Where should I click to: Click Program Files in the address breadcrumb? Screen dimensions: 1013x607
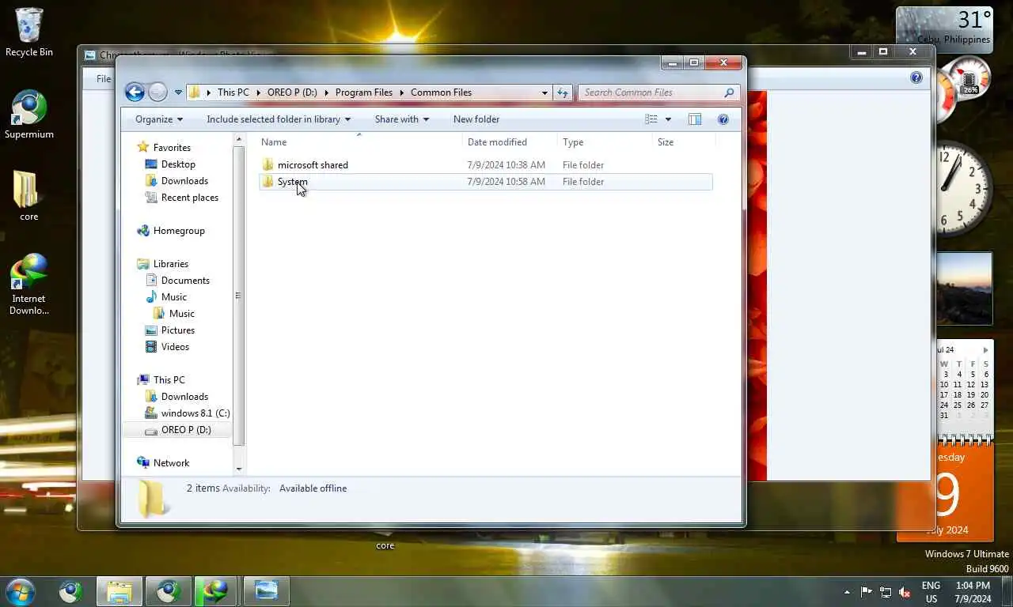point(364,92)
